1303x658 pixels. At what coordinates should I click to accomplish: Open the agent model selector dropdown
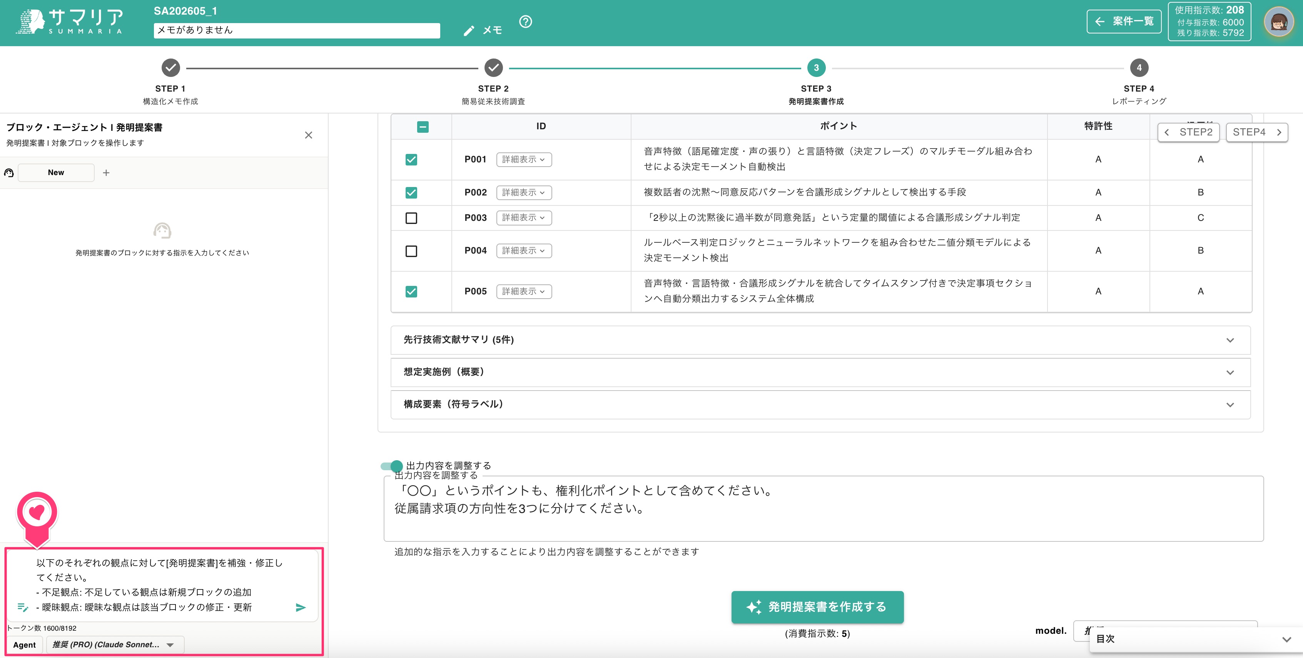tap(115, 645)
